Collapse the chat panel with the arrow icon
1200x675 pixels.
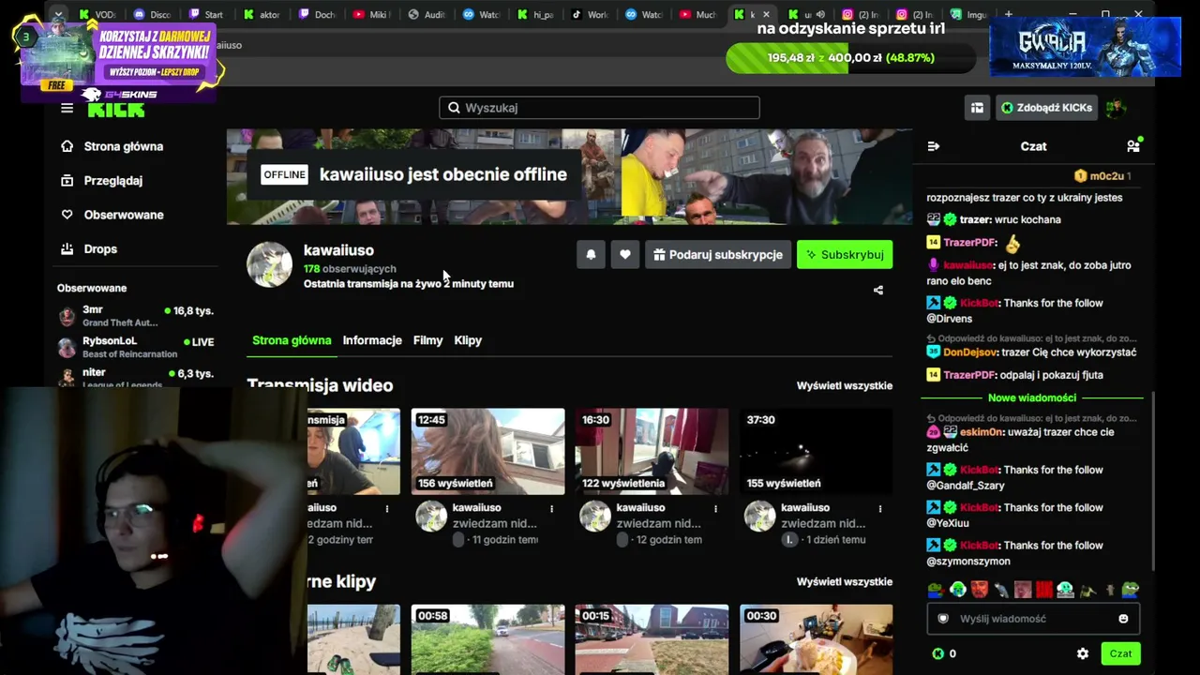[x=934, y=146]
